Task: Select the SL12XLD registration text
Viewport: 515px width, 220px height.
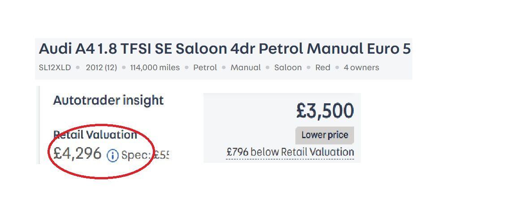Action: [55, 68]
